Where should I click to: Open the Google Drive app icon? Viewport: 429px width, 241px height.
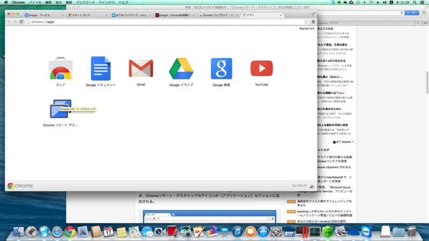tap(181, 69)
